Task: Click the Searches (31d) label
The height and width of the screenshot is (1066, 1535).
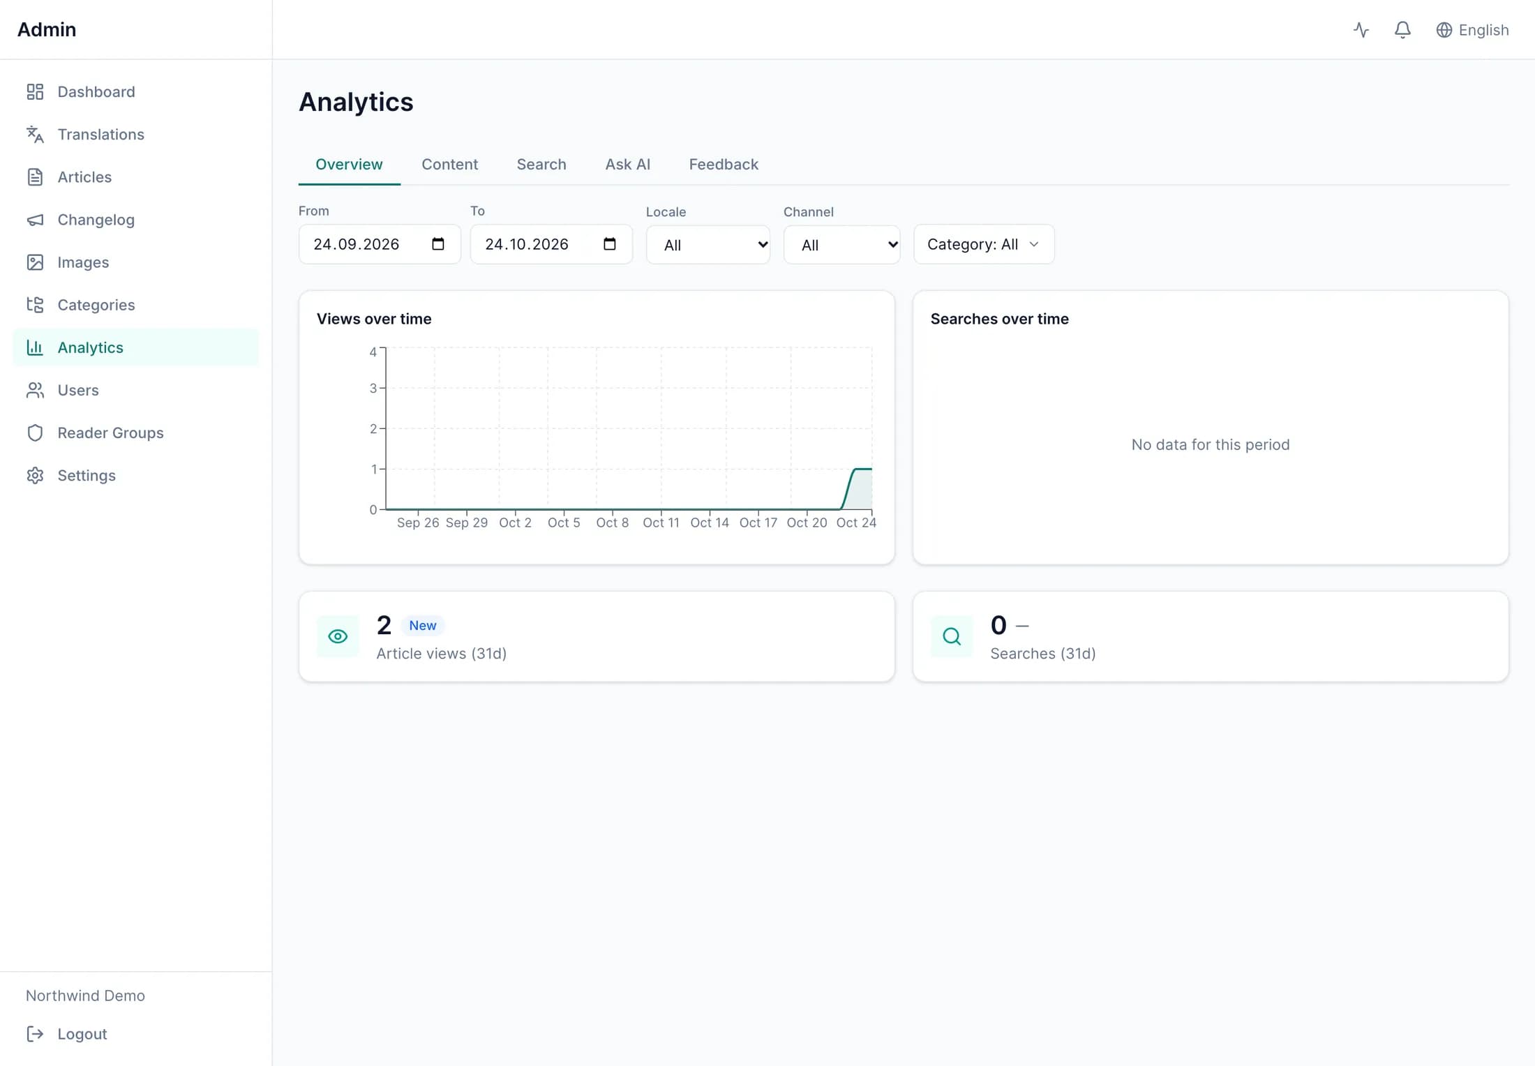Action: pos(1043,654)
